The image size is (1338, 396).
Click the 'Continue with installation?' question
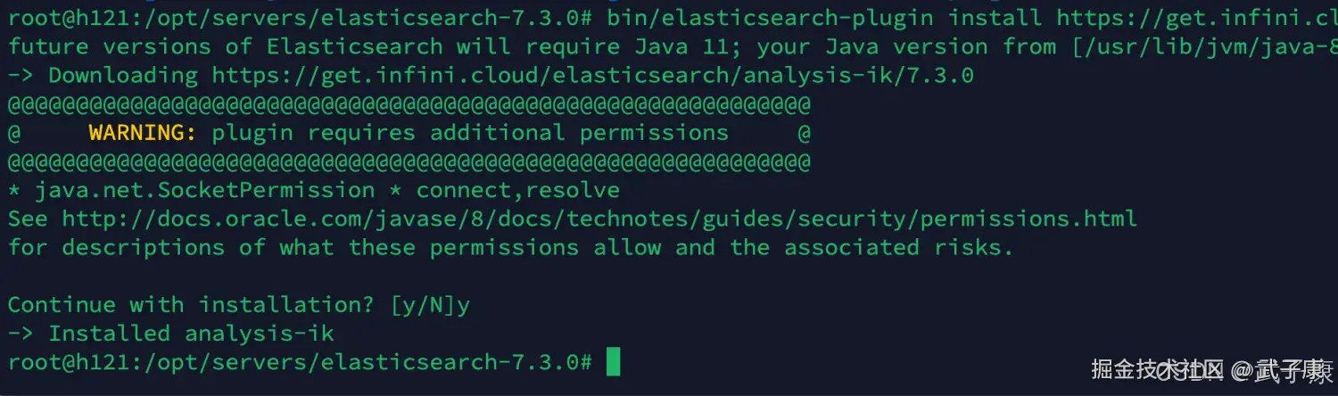tap(191, 305)
